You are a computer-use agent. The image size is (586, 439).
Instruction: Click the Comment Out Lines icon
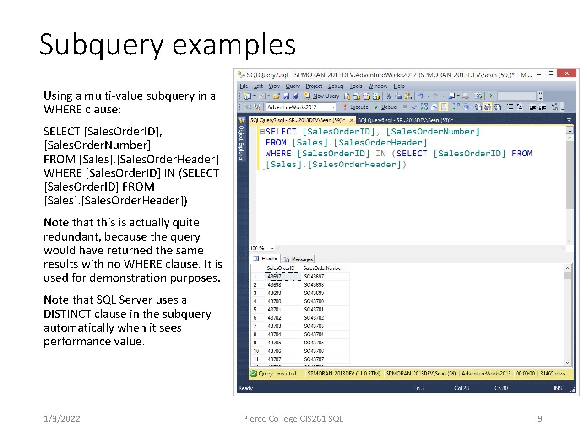[510, 107]
